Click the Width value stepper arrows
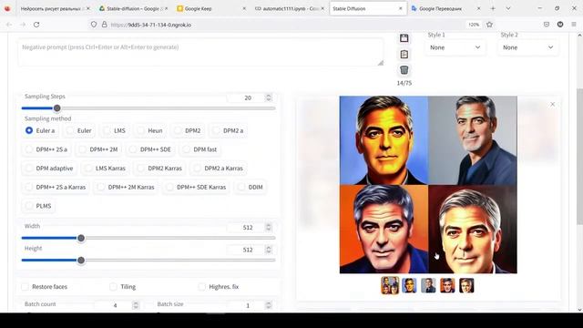583x328 pixels. coord(269,227)
